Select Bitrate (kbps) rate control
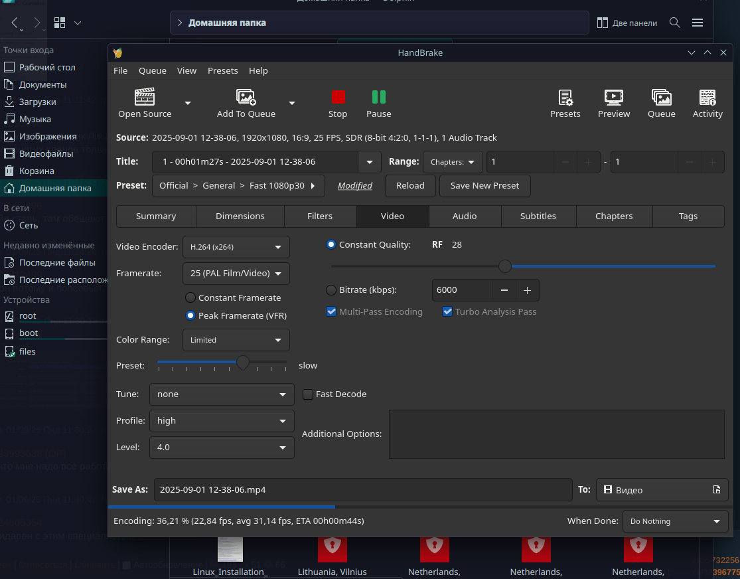 tap(331, 290)
